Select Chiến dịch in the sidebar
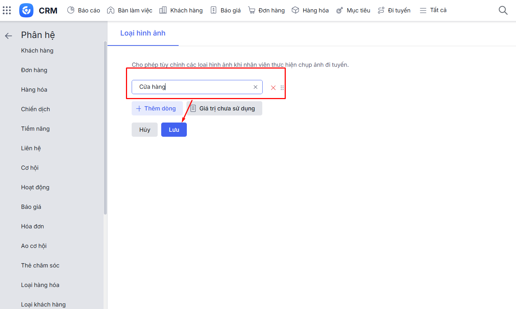The height and width of the screenshot is (309, 516). [x=36, y=109]
